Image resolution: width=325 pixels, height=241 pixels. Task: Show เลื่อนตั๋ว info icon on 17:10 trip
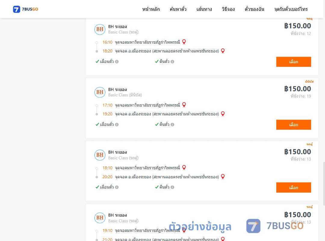117,124
